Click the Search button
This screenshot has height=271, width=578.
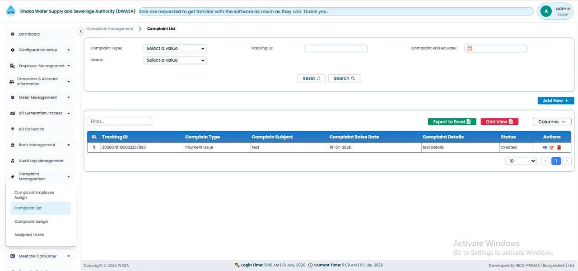click(345, 78)
